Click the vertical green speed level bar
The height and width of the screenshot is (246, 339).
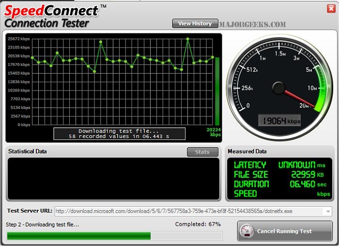217,91
